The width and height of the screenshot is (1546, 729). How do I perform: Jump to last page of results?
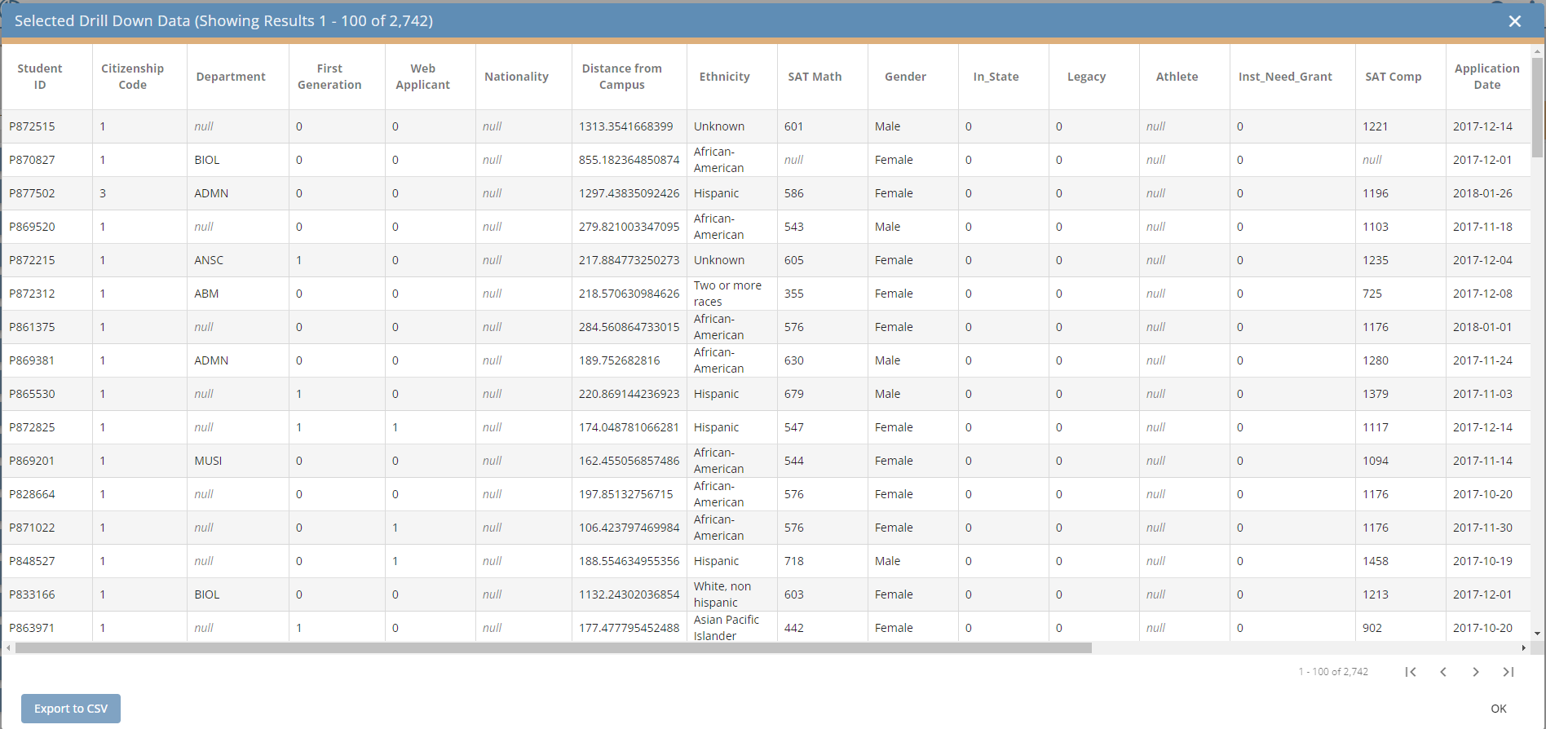point(1508,672)
